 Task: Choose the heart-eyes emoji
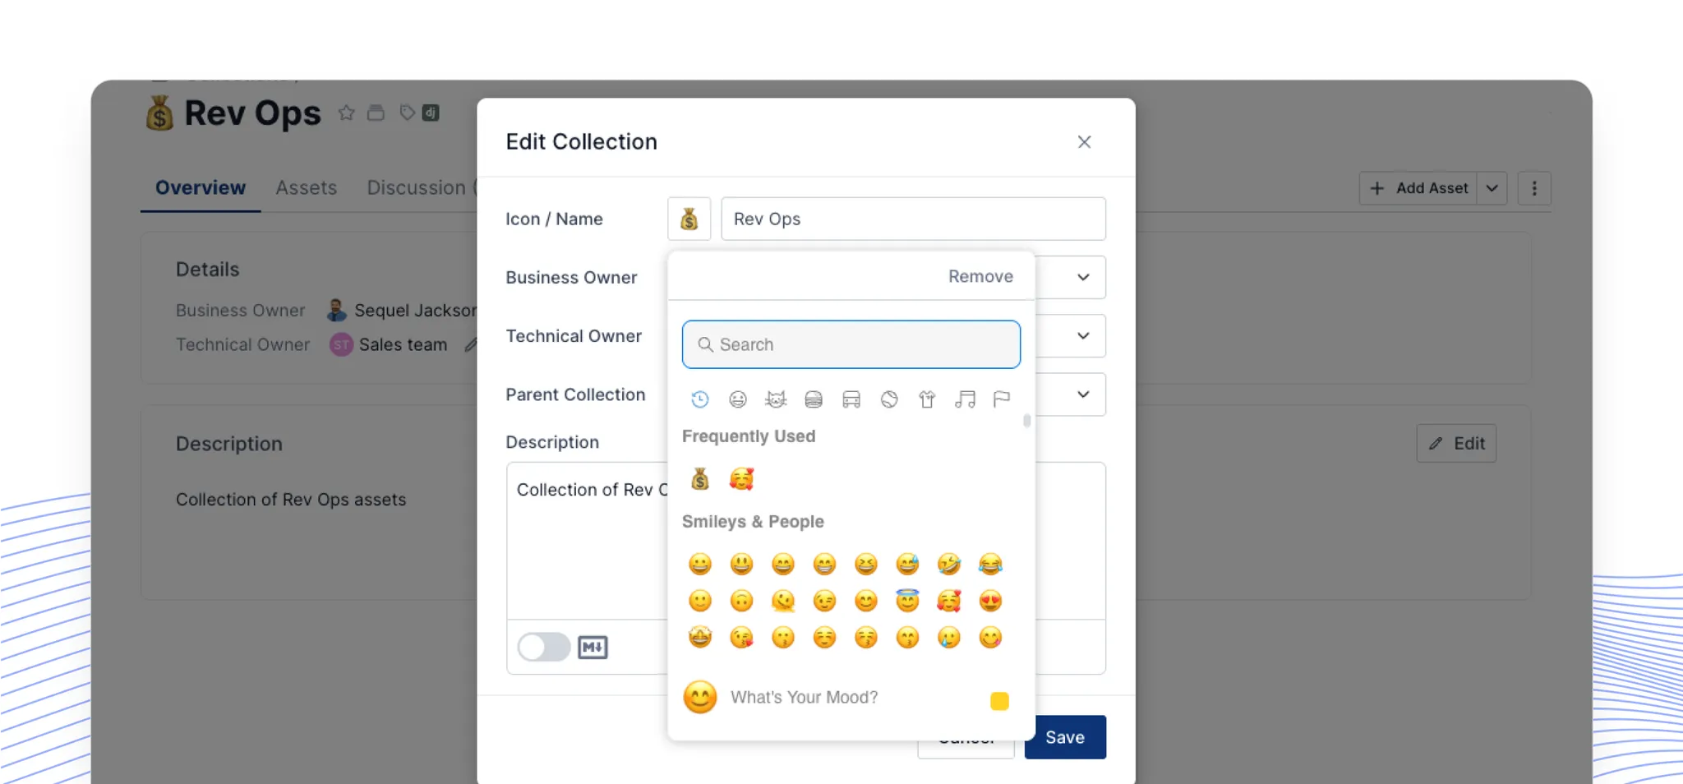pos(990,602)
